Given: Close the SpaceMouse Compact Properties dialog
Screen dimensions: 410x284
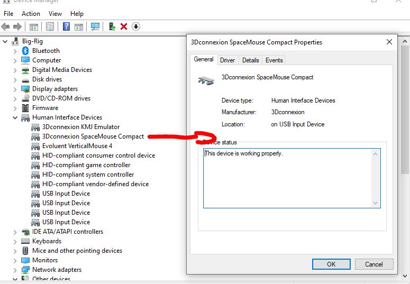Looking at the screenshot, I should [x=389, y=42].
